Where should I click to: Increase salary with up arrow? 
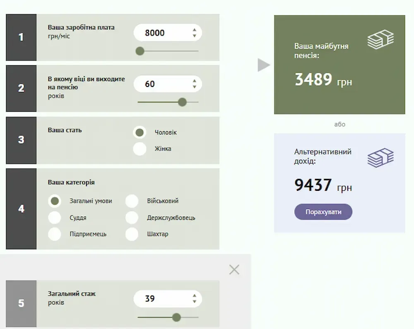pyautogui.click(x=194, y=30)
